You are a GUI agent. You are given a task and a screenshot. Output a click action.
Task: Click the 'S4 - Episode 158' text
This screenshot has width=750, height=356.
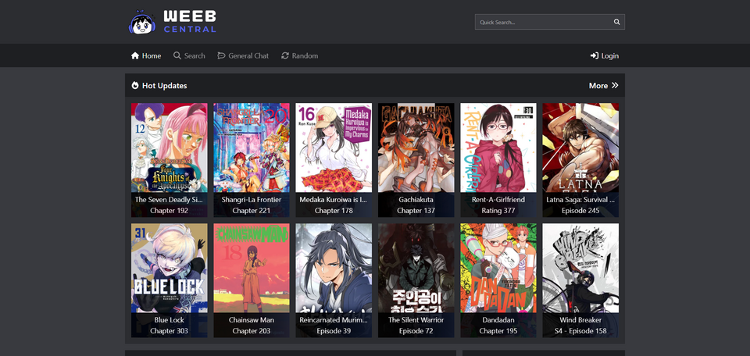pos(580,331)
